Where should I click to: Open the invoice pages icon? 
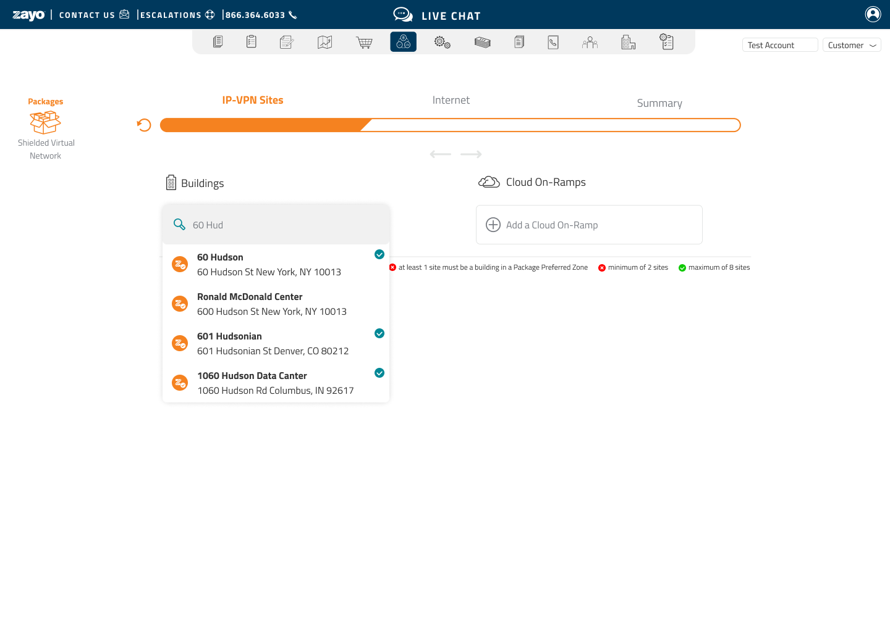click(x=519, y=42)
